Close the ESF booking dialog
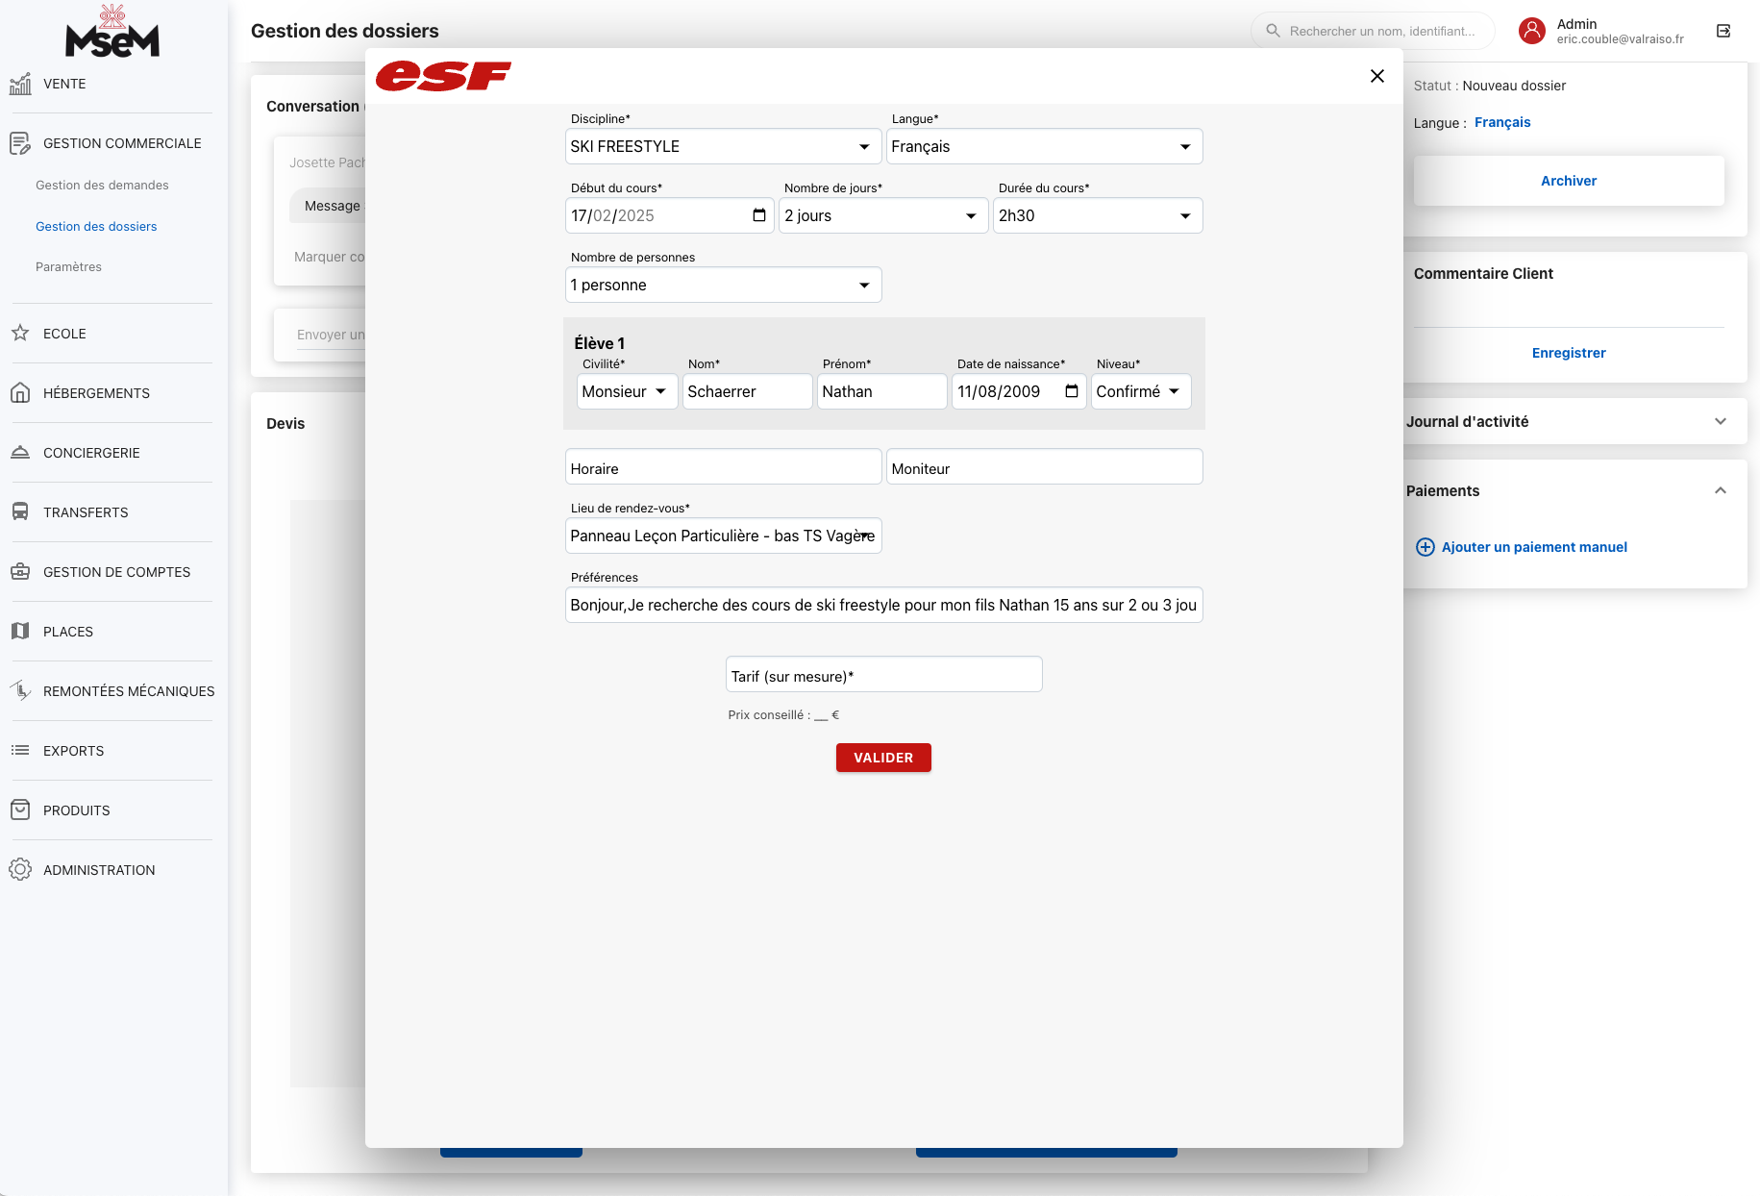Screen dimensions: 1760x1196 (1376, 76)
